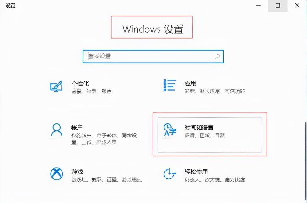Click the 应用 list icon
The width and height of the screenshot is (307, 203).
click(x=170, y=85)
